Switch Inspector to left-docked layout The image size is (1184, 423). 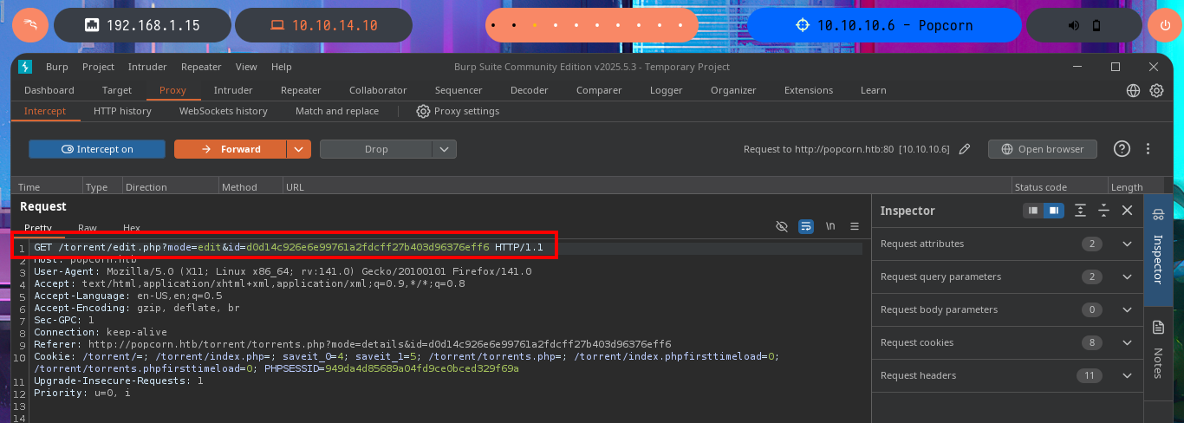coord(1032,211)
